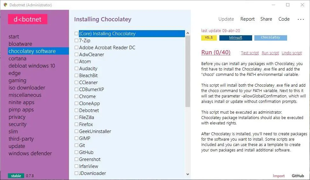The width and height of the screenshot is (310, 180).
Task: Click the list scrollbar up arrow
Action: click(x=188, y=33)
